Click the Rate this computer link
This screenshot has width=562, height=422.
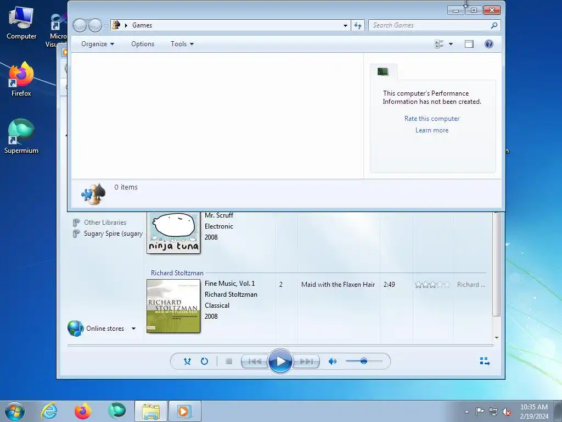point(432,119)
